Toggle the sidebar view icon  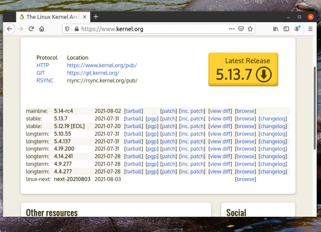coord(286,29)
